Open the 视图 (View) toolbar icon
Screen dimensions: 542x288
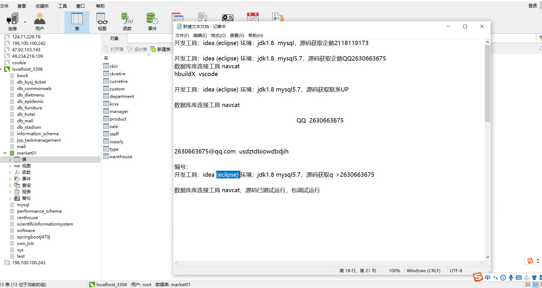coord(102,22)
